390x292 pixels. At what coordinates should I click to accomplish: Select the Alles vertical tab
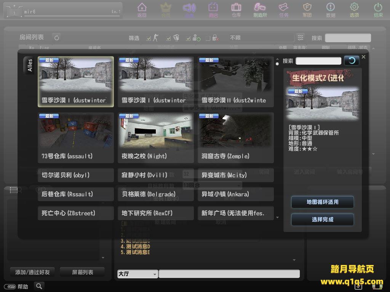[x=30, y=65]
